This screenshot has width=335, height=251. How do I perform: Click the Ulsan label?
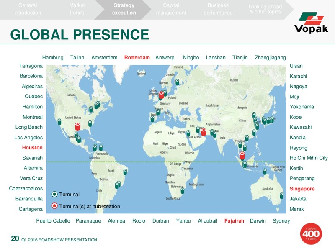(296, 66)
